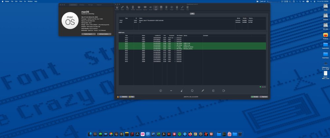Click the Donate button
The width and height of the screenshot is (330, 138).
click(x=255, y=97)
